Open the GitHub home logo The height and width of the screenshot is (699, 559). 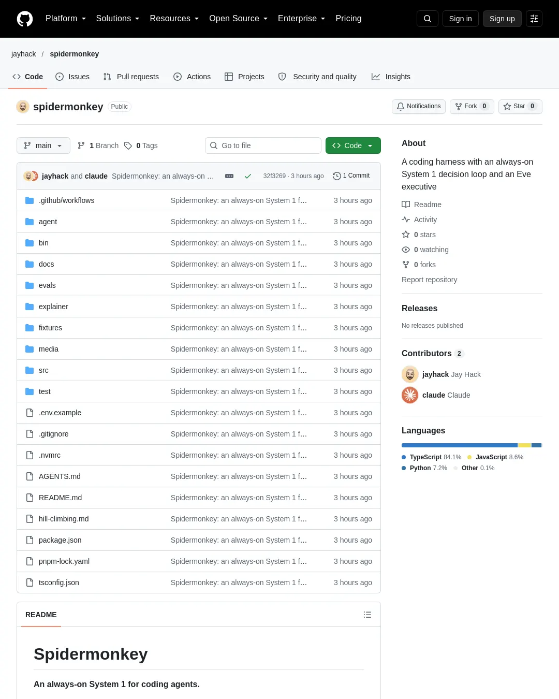[25, 19]
